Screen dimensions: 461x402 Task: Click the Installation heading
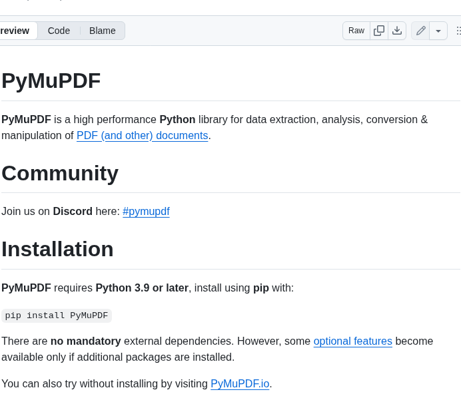(57, 250)
